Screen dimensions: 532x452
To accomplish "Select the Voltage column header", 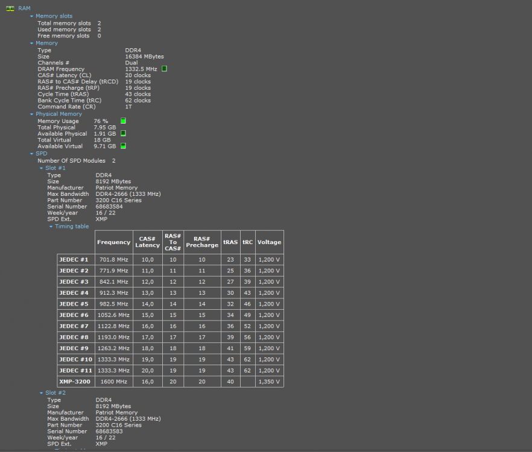I will pos(269,242).
